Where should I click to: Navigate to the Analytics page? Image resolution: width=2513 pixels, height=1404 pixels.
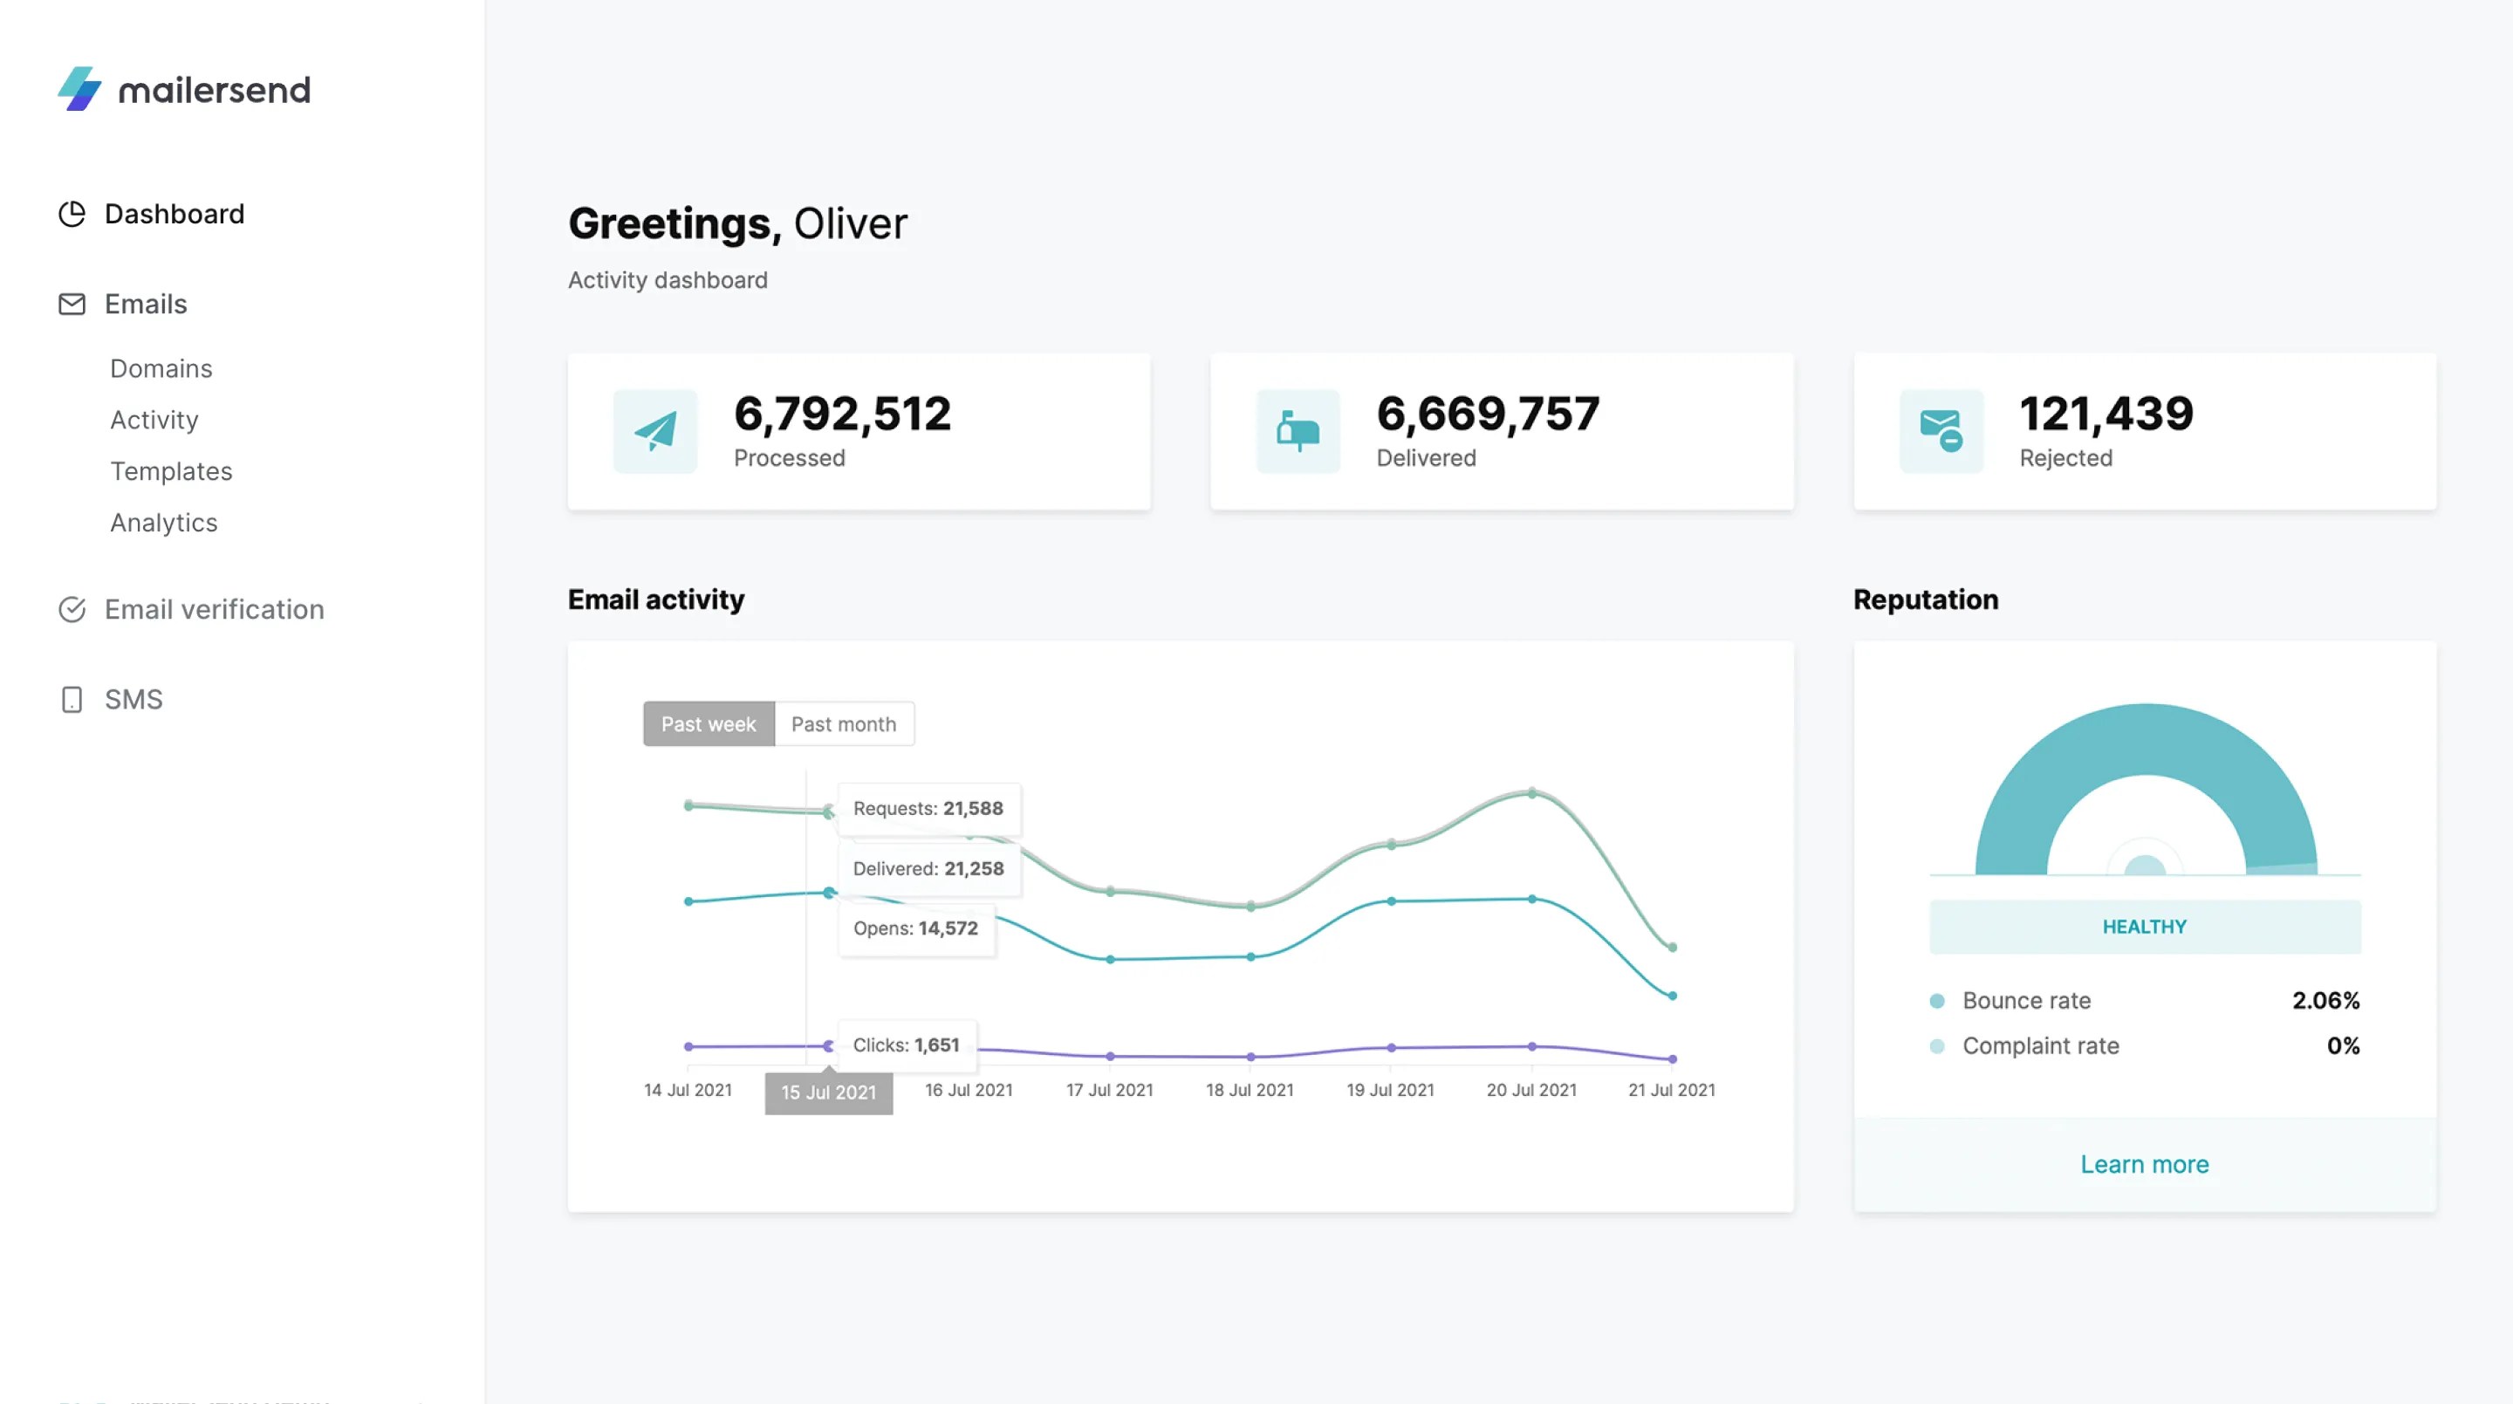[164, 522]
